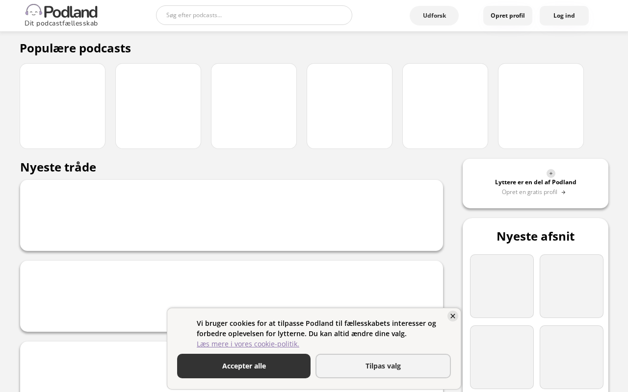Focus the podcast search field
Image resolution: width=628 pixels, height=392 pixels.
254,15
